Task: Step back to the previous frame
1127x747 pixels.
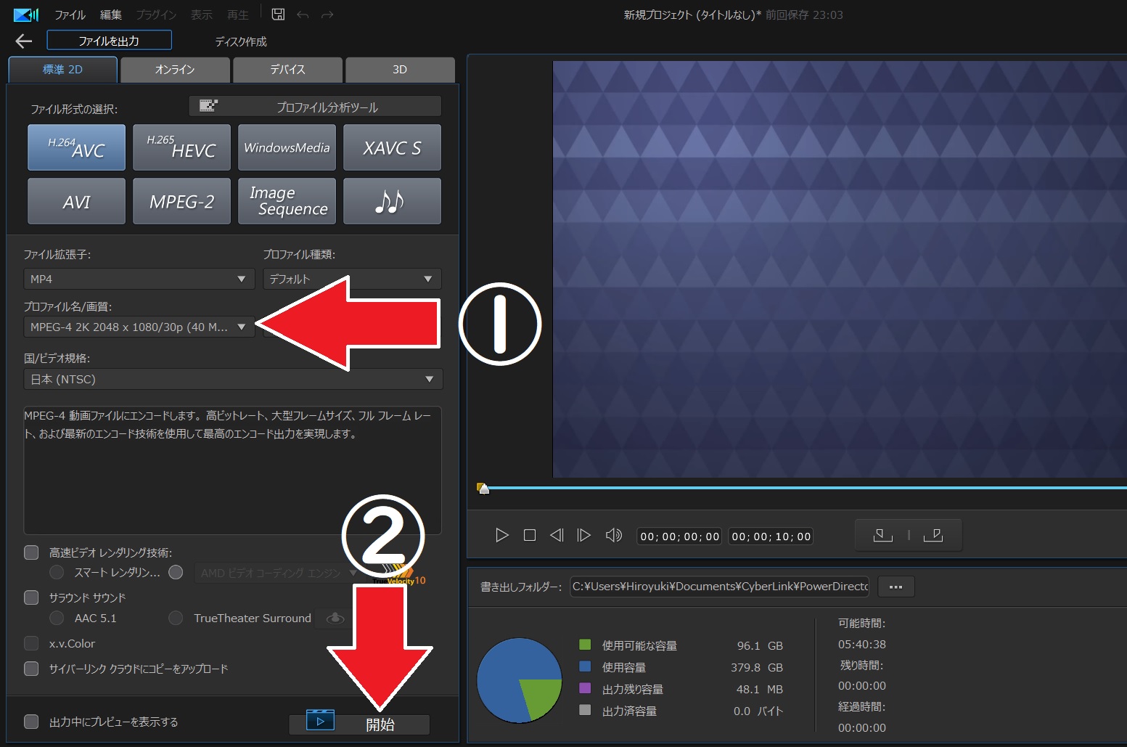Action: 557,536
